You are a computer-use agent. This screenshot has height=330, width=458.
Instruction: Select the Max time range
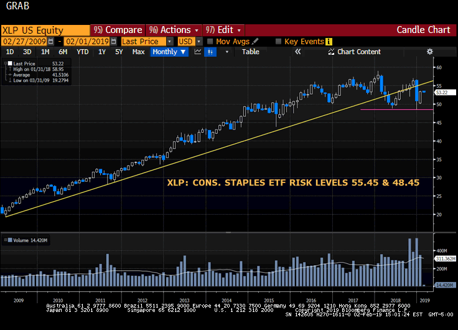click(x=138, y=52)
